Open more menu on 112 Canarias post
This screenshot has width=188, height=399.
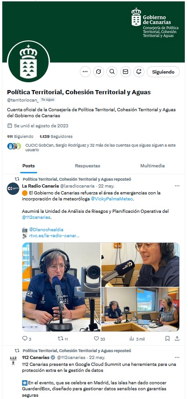(177, 358)
